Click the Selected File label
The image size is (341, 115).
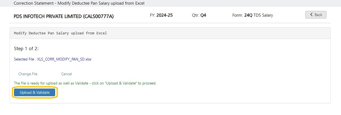click(x=25, y=59)
